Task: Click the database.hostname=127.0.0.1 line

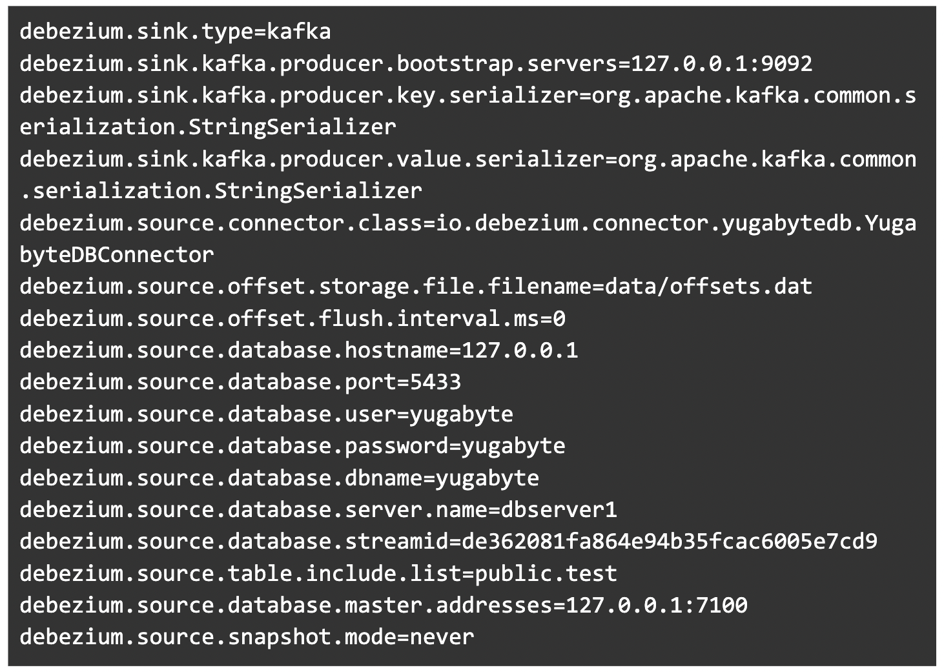Action: point(299,350)
